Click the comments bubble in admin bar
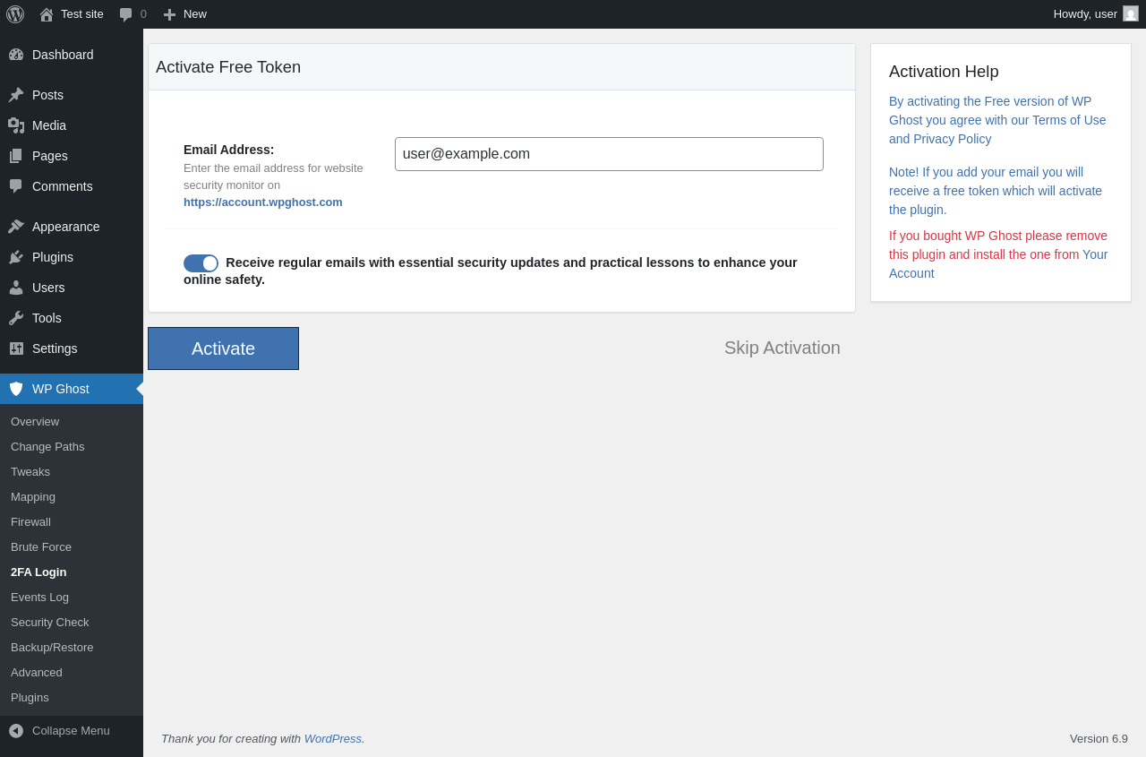1146x757 pixels. [x=126, y=14]
